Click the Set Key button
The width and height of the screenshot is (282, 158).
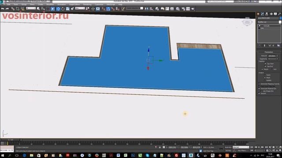pyautogui.click(x=228, y=151)
